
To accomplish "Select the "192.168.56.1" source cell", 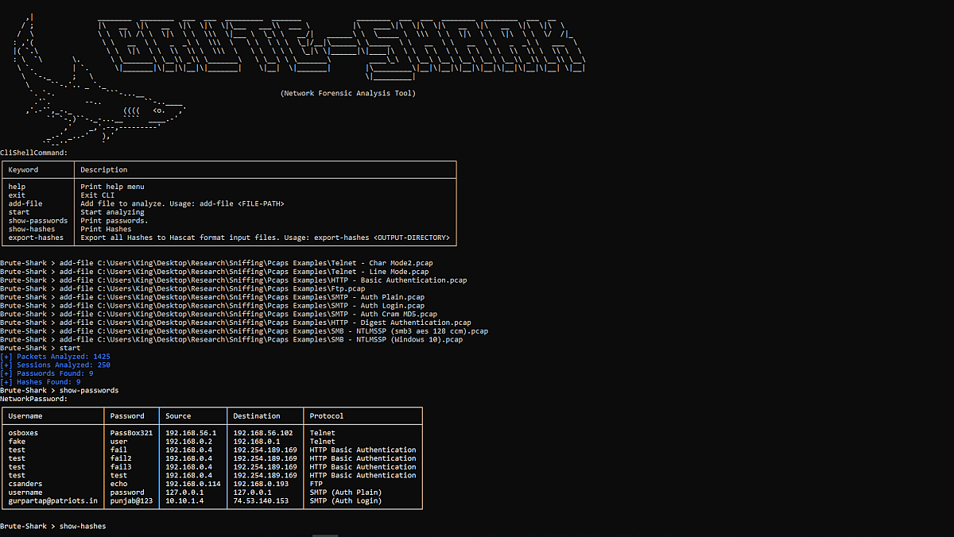I will (191, 433).
